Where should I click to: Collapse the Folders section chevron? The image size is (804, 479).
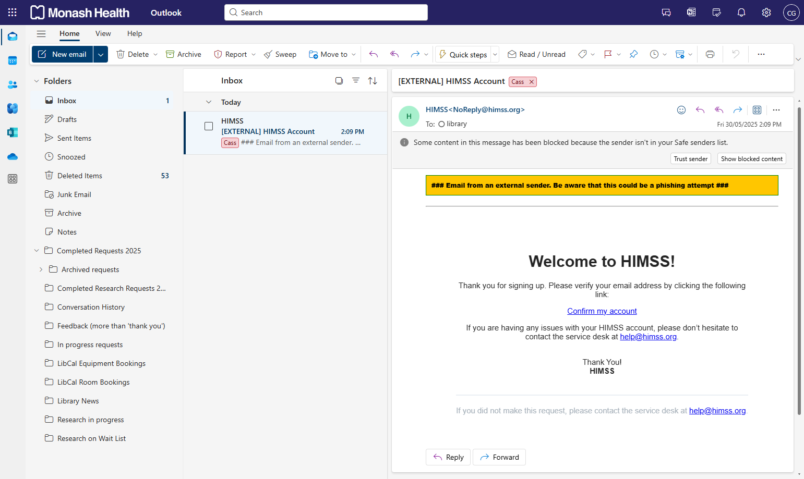coord(37,81)
